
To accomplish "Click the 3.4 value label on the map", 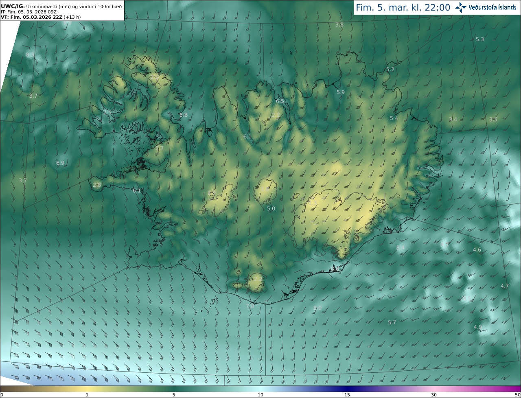I will pos(453,119).
